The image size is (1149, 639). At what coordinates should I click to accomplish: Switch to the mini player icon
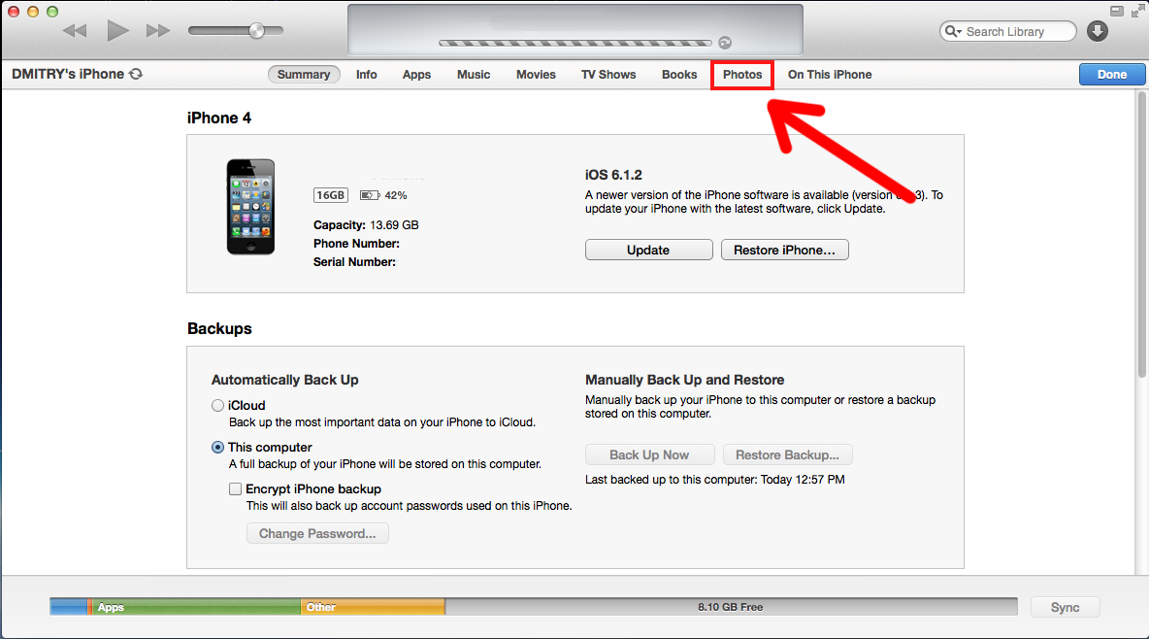[x=1117, y=11]
